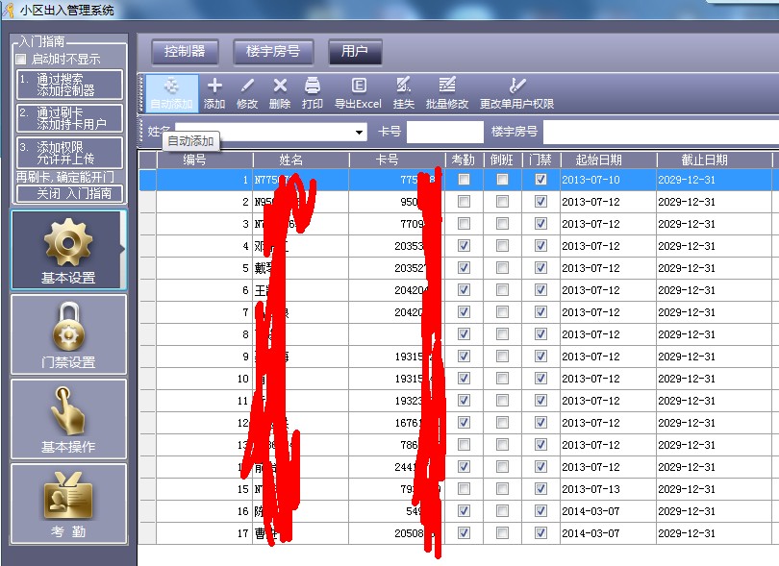
Task: Click the 导出Excel export icon
Action: 358,93
